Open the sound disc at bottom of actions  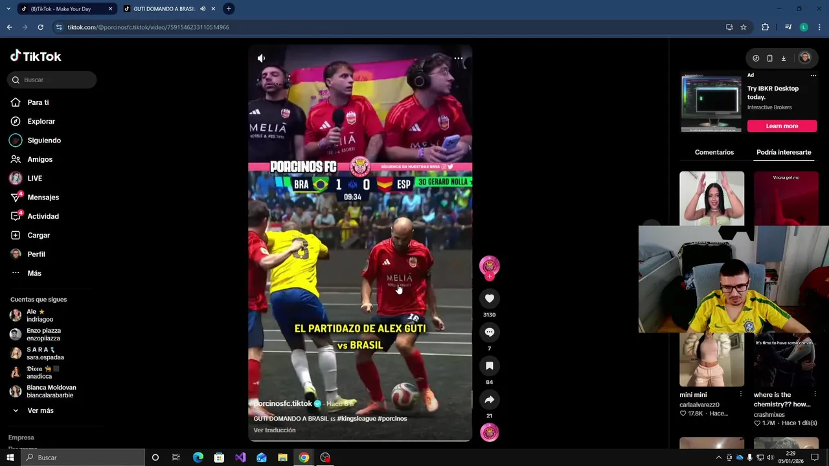click(x=490, y=432)
